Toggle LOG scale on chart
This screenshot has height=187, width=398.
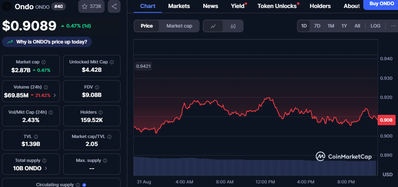(x=375, y=26)
